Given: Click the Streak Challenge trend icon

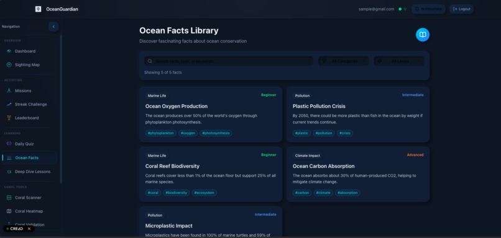Looking at the screenshot, I should point(9,105).
